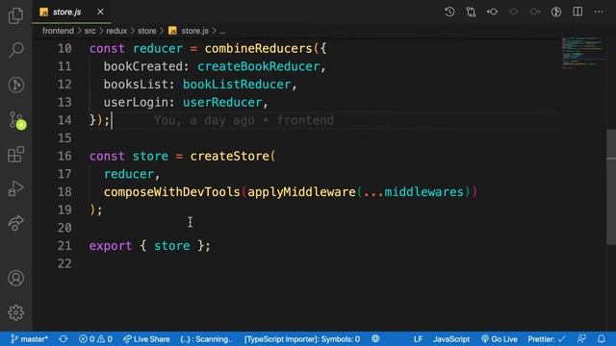Start Live Share from status bar
Viewport: 616px width, 346px height.
[146, 339]
